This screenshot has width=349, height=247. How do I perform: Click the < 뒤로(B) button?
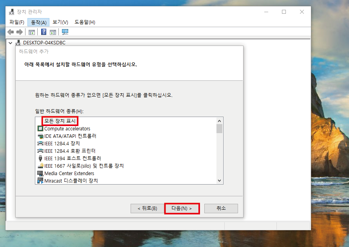tap(147, 209)
